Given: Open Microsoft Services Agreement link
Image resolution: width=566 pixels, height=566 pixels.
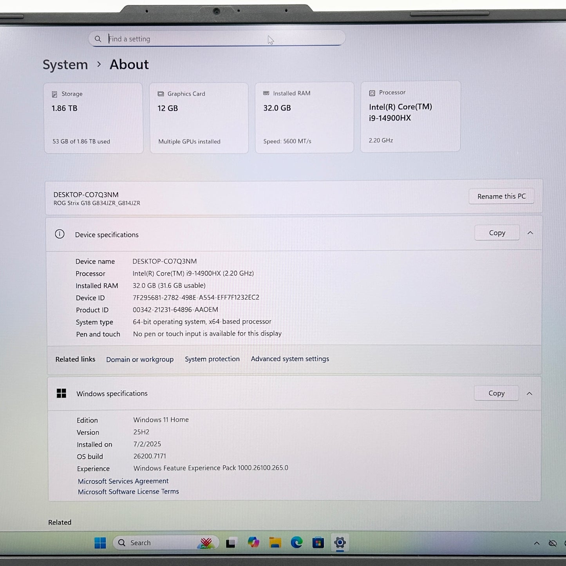Looking at the screenshot, I should coord(123,481).
